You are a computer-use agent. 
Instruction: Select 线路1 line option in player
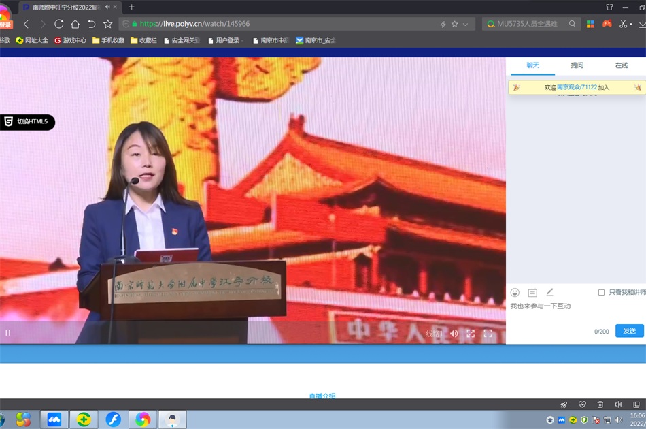coord(434,333)
